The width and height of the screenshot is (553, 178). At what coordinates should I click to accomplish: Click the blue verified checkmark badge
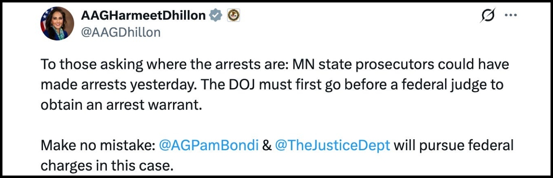coord(216,16)
